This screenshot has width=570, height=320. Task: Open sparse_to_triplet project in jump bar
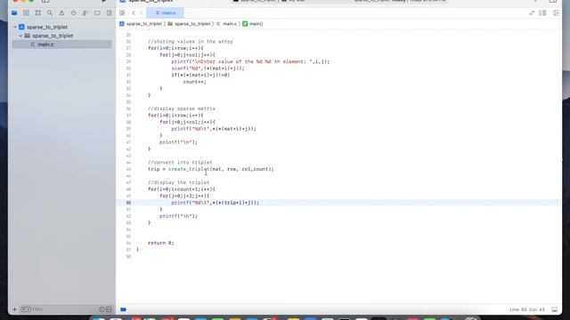[141, 24]
